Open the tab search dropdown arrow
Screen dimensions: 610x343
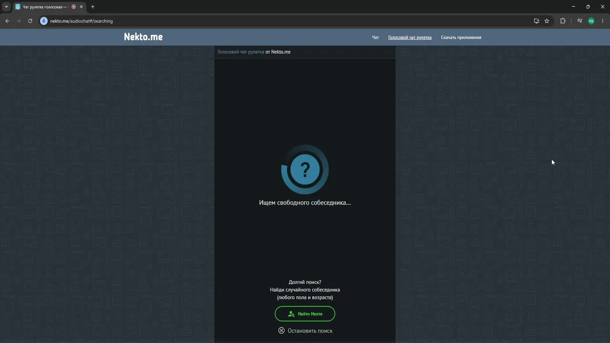point(6,7)
